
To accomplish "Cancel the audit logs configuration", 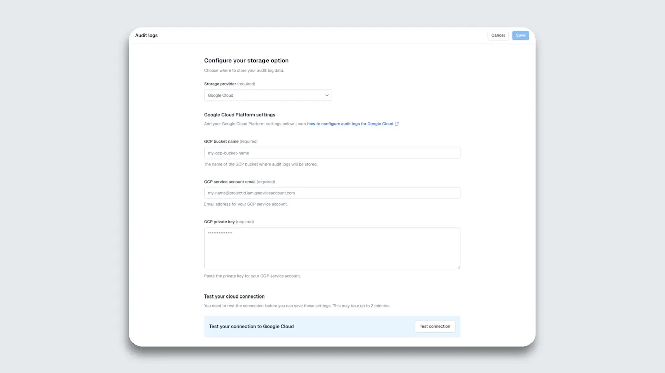I will tap(498, 35).
